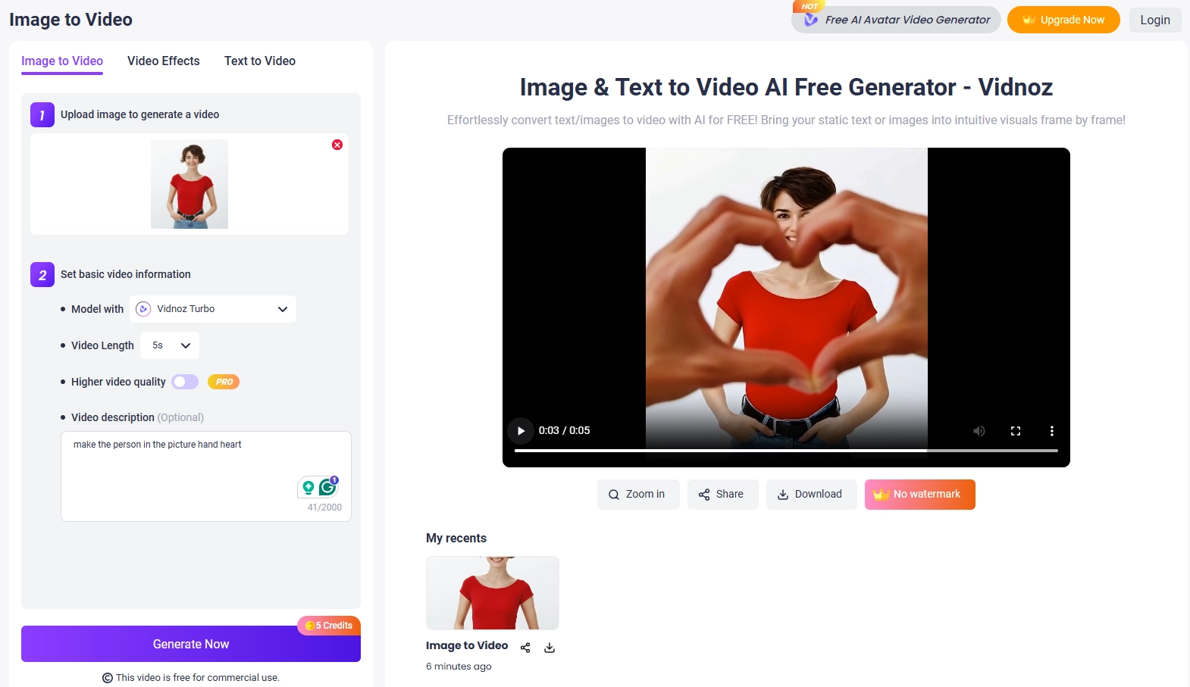Click the PRO badge next to quality
Screen dimensions: 1190x687
[x=224, y=382]
